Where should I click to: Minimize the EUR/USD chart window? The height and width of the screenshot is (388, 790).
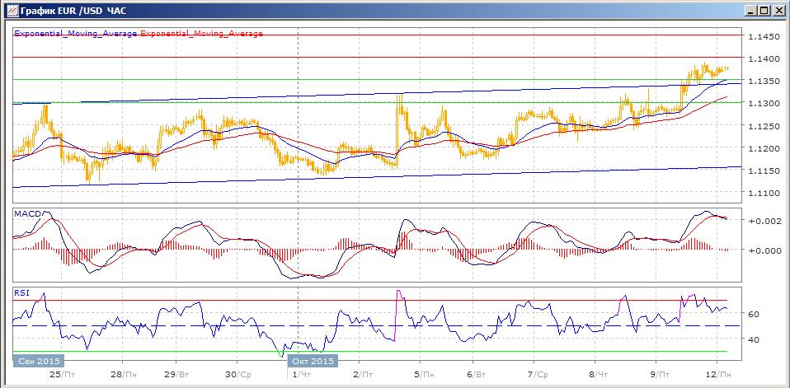[x=750, y=11]
